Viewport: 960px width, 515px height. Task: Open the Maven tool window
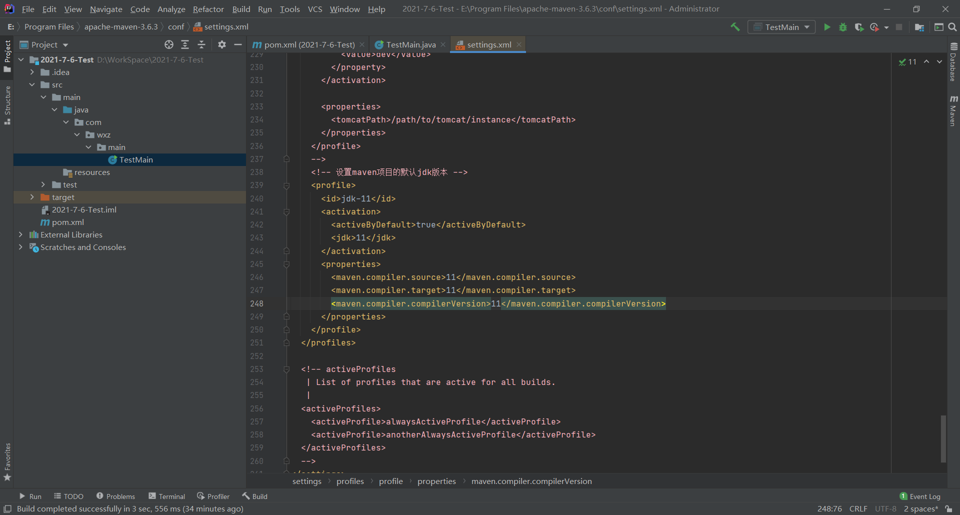[x=953, y=111]
